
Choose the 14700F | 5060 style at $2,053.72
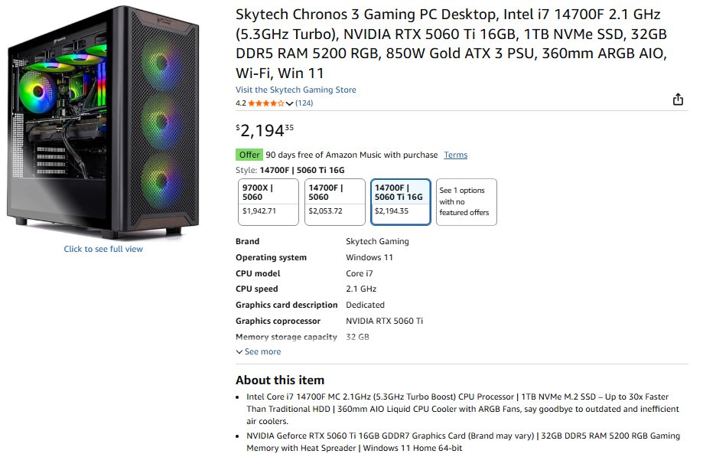click(334, 202)
